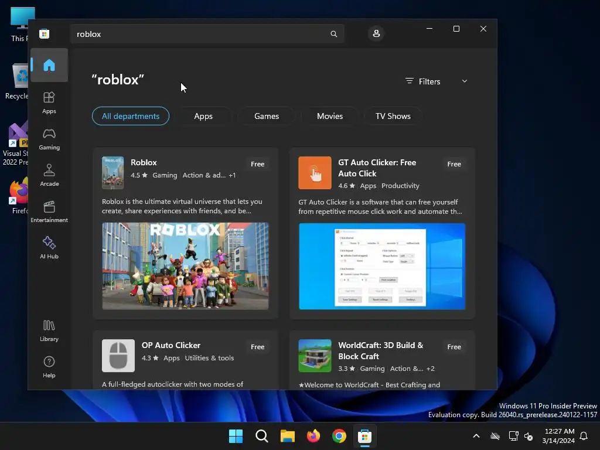Click the 3.3 star WorldCraft rating
The image size is (600, 450).
(346, 369)
